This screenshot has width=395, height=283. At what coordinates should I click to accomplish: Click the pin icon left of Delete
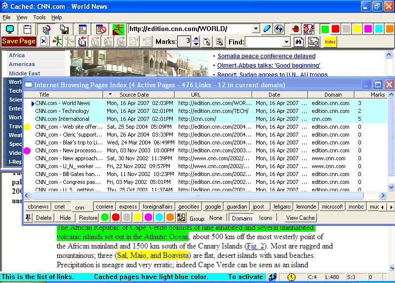tap(29, 217)
